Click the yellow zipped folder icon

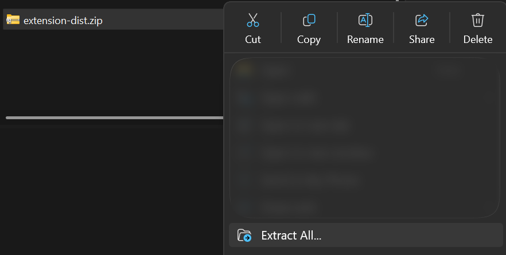13,19
